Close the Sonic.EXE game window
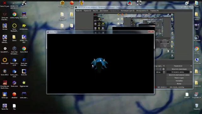 (151, 32)
